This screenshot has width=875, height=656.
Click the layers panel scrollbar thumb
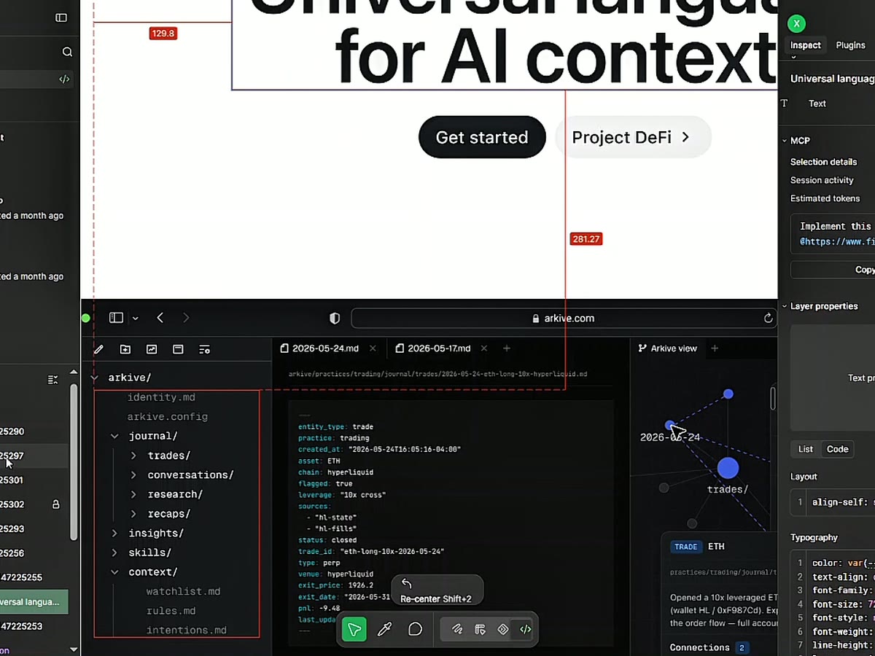pyautogui.click(x=73, y=461)
